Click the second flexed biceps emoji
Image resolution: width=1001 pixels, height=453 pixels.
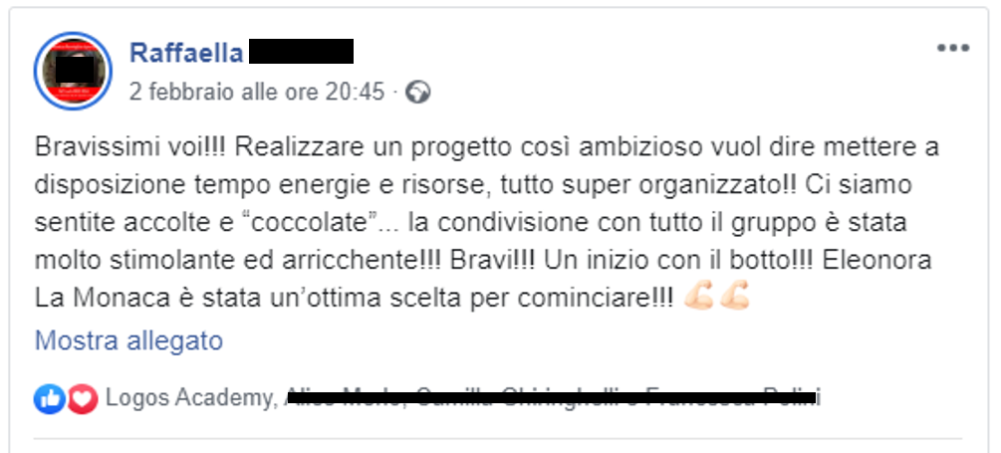[x=734, y=298]
